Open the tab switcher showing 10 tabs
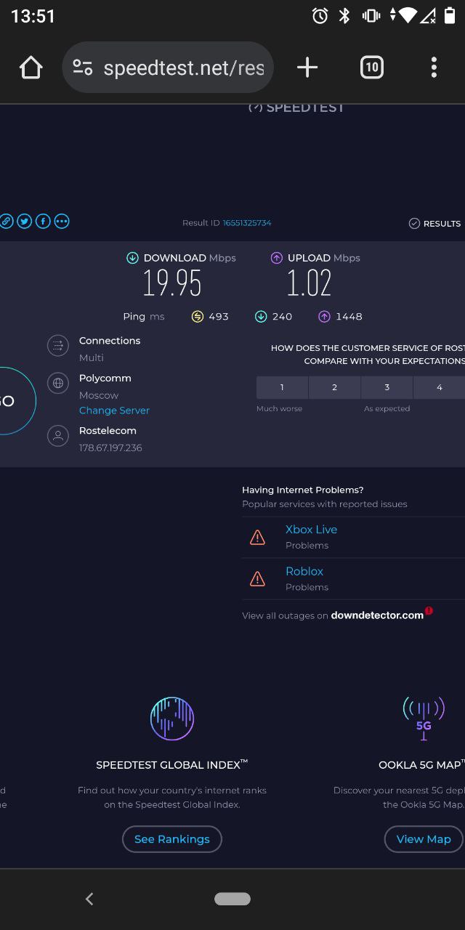 pyautogui.click(x=371, y=68)
